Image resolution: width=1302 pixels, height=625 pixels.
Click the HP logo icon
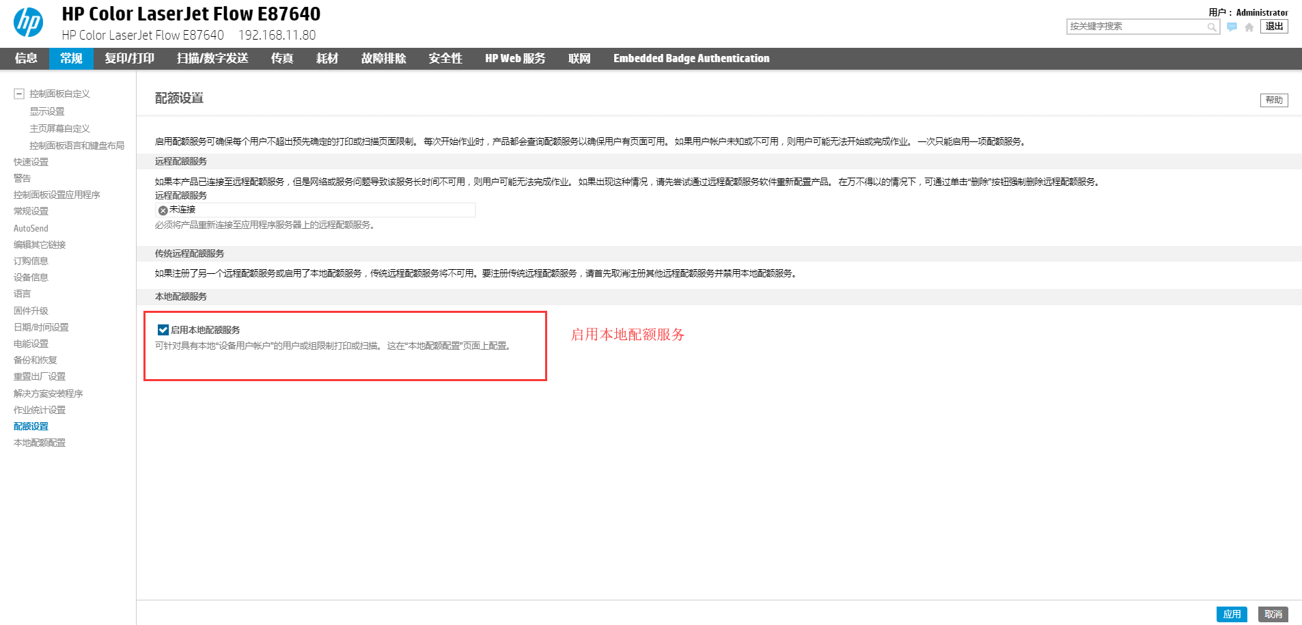[x=28, y=23]
